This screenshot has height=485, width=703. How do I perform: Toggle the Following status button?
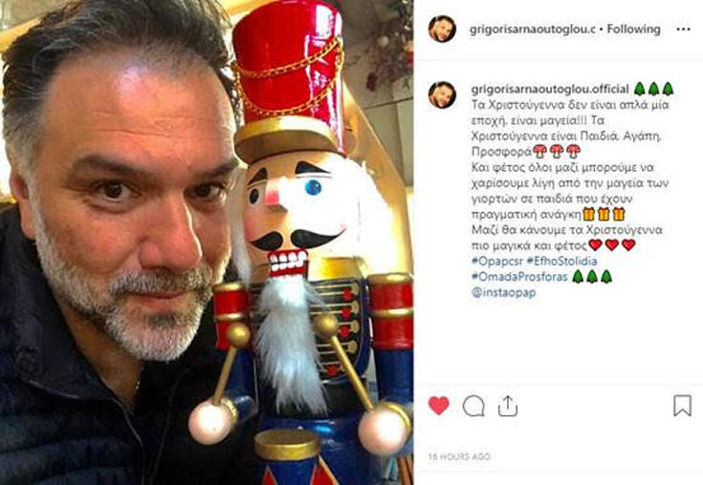pos(633,29)
